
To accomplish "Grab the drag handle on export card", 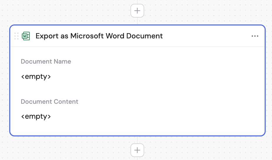I will [x=16, y=36].
